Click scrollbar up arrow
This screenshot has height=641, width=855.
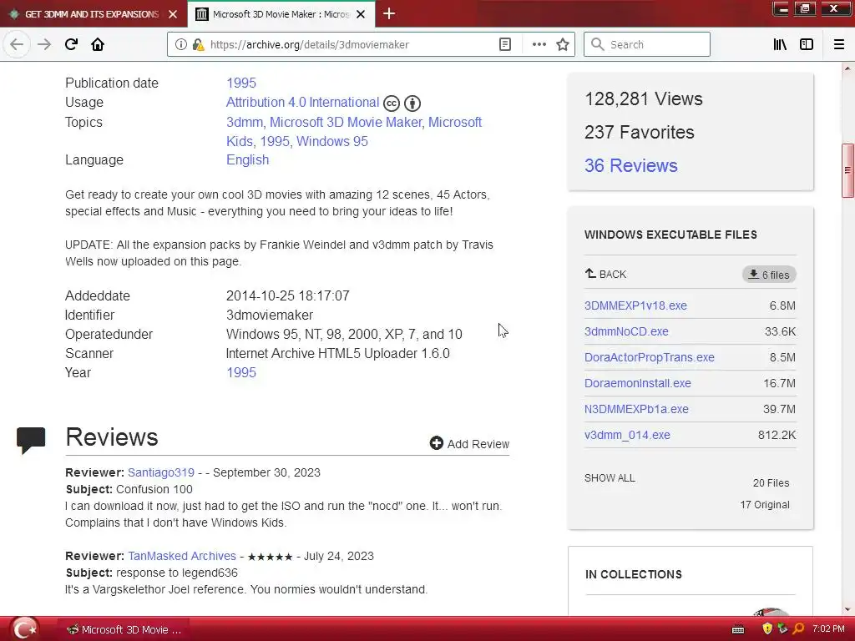pos(847,68)
